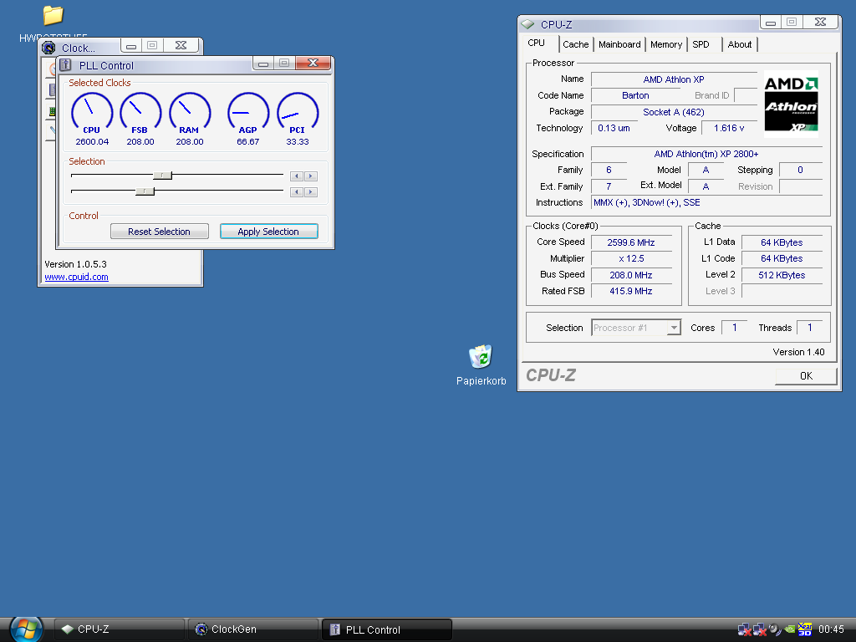This screenshot has width=856, height=642.
Task: Open the Xear 3D tray icon
Action: 805,629
